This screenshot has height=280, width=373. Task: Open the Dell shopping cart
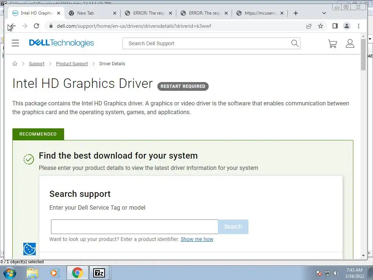pos(332,44)
